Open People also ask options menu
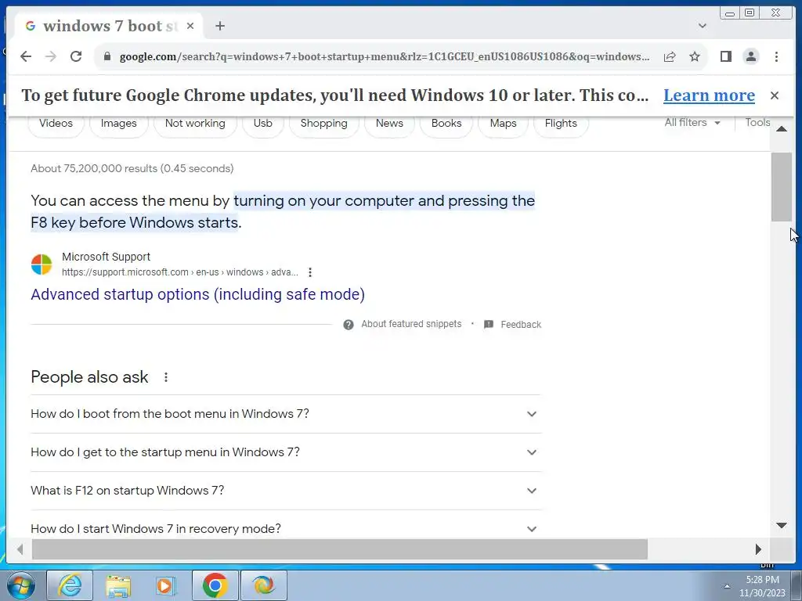Viewport: 802px width, 601px height. [x=166, y=377]
